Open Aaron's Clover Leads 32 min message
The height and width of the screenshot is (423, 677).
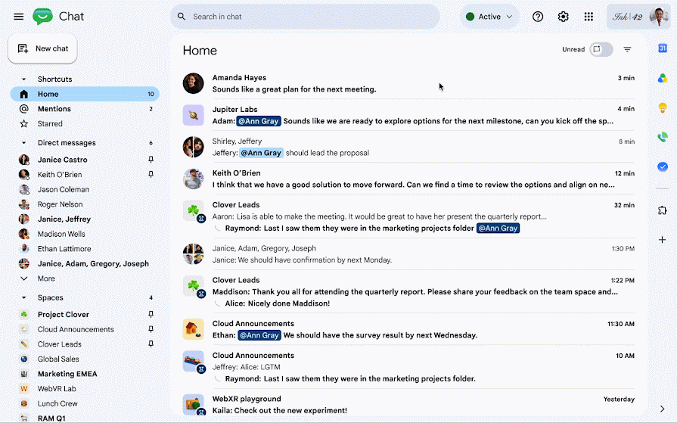380,216
